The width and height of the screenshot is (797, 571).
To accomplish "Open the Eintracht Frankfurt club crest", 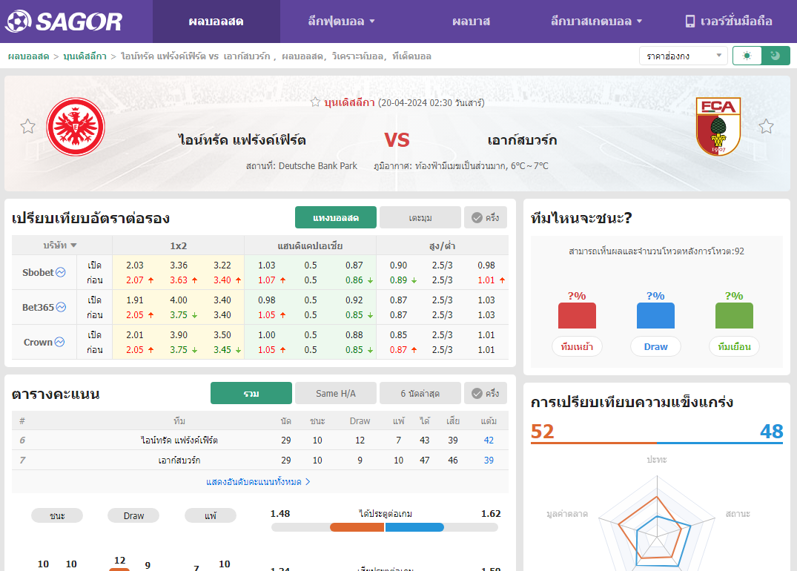I will pos(76,127).
